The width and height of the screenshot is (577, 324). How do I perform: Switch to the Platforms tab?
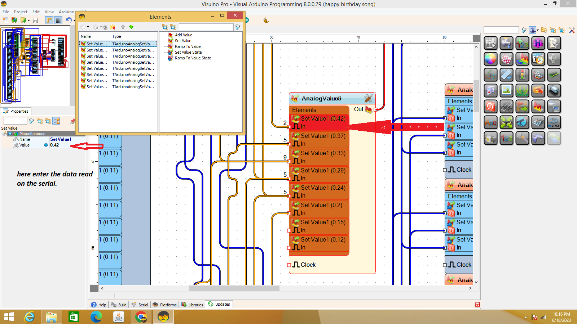[x=164, y=305]
